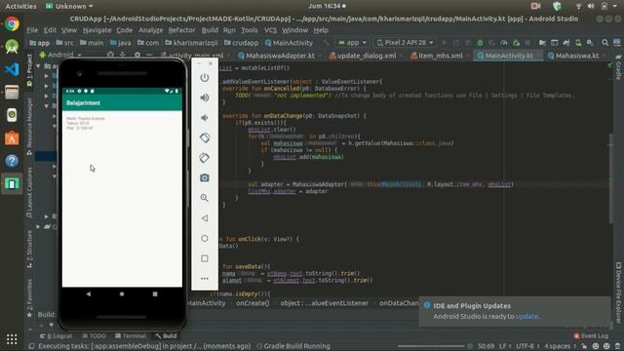Click the emulator sidebar back triangle
This screenshot has height=351, width=624.
click(205, 218)
